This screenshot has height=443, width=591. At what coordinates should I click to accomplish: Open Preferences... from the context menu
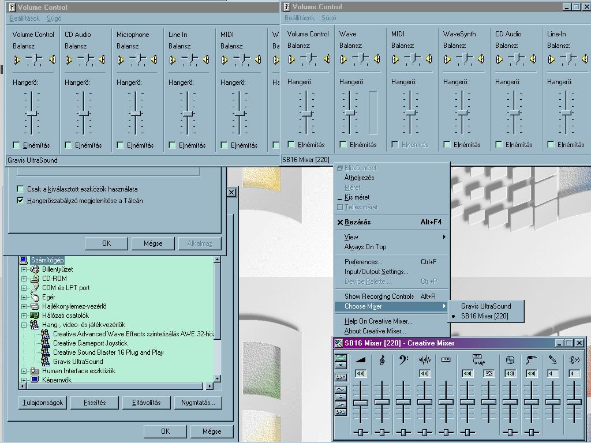pyautogui.click(x=392, y=262)
